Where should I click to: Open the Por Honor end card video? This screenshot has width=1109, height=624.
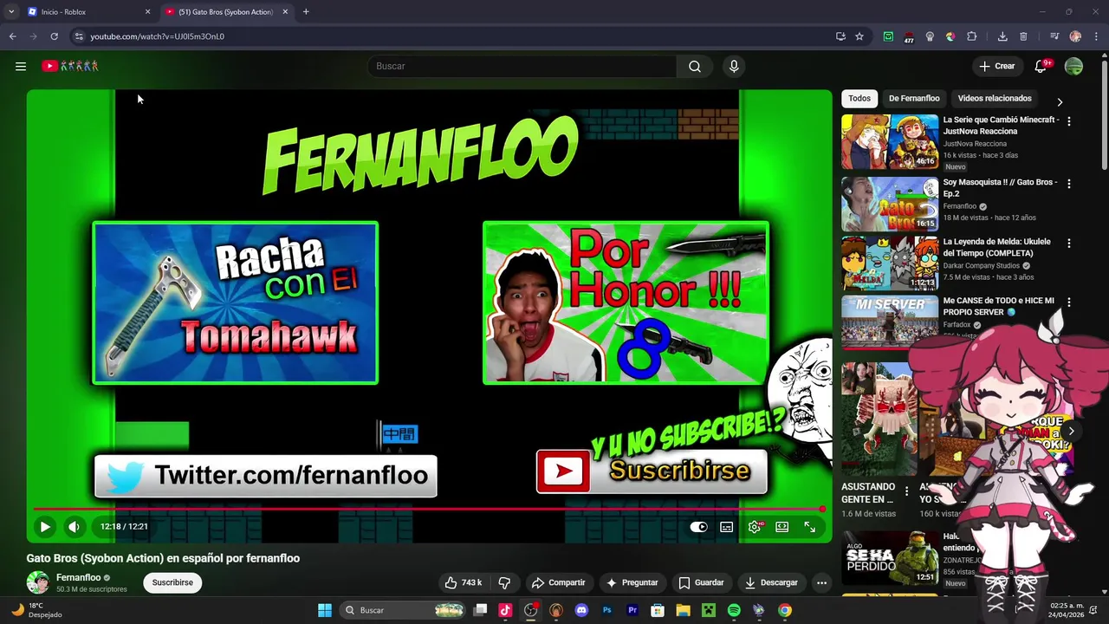pos(626,302)
